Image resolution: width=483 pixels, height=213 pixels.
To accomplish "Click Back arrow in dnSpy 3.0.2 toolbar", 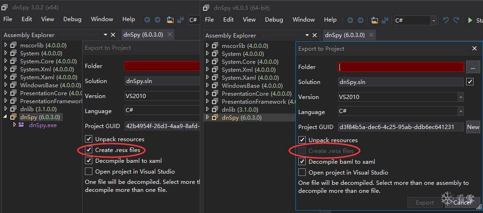I will tap(147, 20).
